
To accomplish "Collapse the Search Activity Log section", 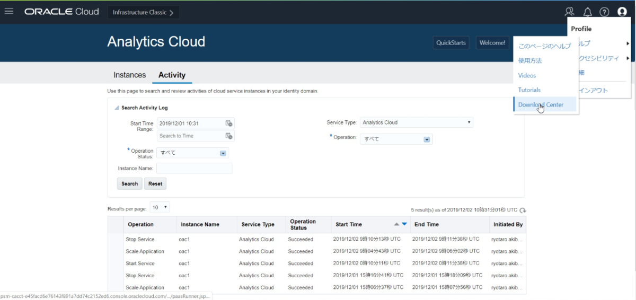I will pos(117,108).
